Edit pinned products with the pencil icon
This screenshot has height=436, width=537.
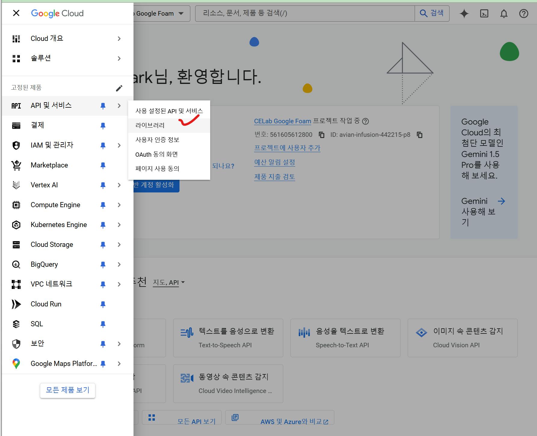119,88
